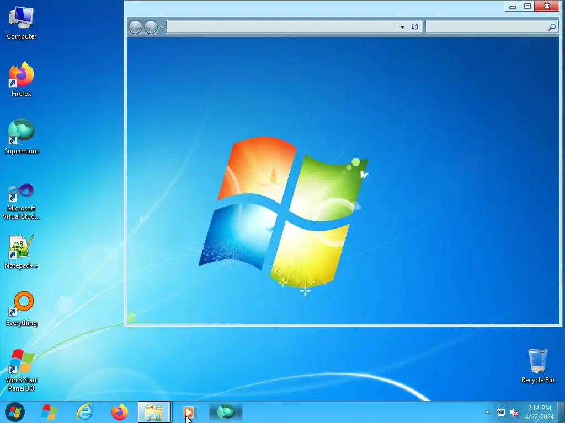Image resolution: width=565 pixels, height=423 pixels.
Task: Select the Firefox desktop shortcut
Action: click(22, 79)
